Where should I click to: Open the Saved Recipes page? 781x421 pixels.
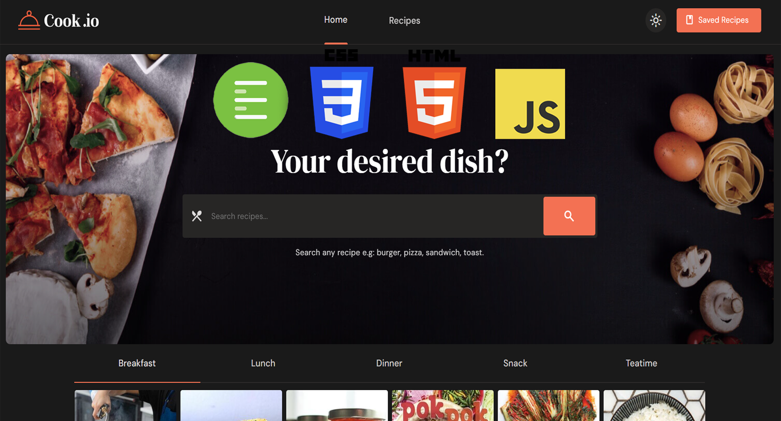(718, 20)
